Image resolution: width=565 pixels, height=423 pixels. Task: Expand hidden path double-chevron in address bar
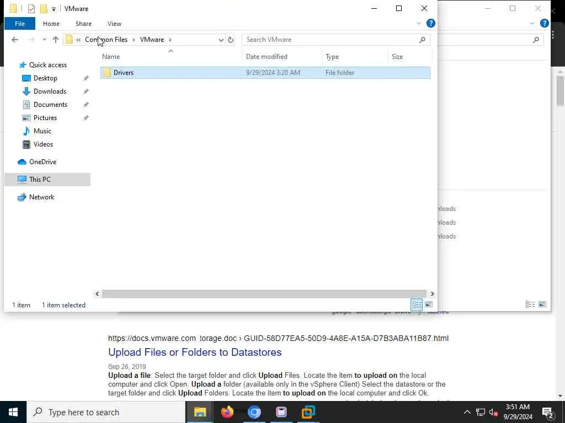coord(78,40)
